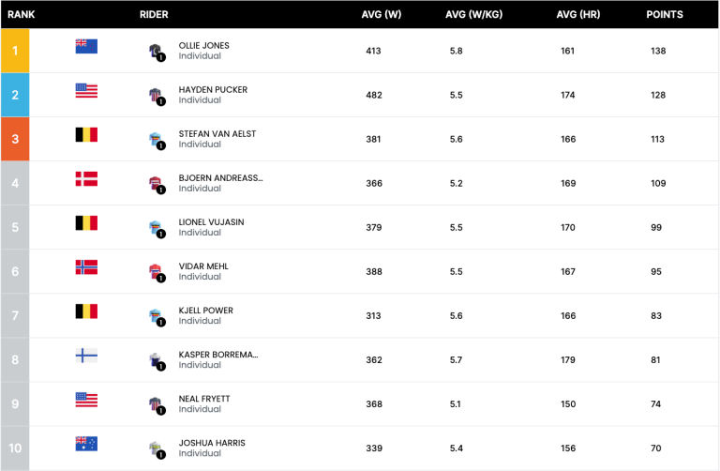Image resolution: width=720 pixels, height=471 pixels.
Task: Click Neal Fryett's jersey avatar icon
Action: tap(156, 404)
